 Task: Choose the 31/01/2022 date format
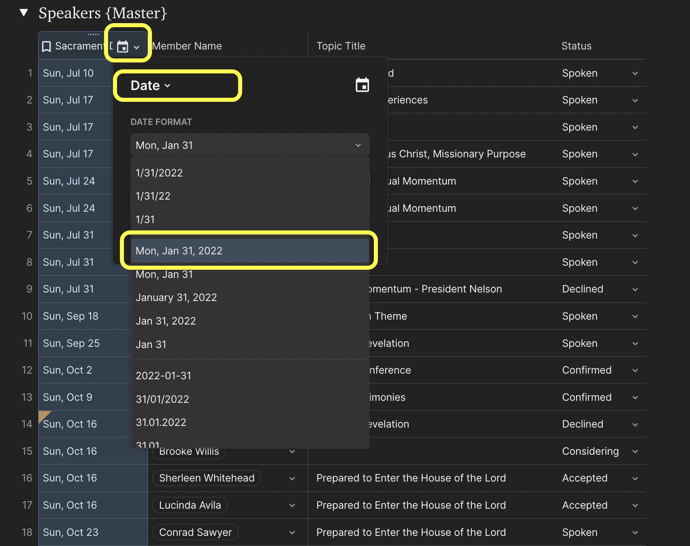click(x=163, y=399)
